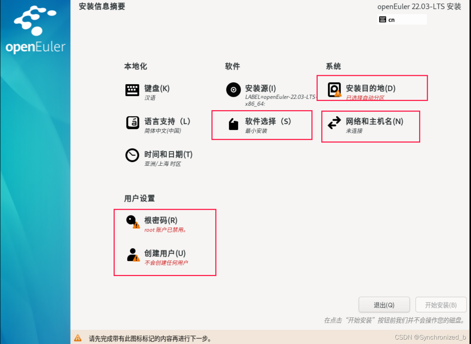The width and height of the screenshot is (471, 344).
Task: Open software selection package icon
Action: tap(233, 124)
